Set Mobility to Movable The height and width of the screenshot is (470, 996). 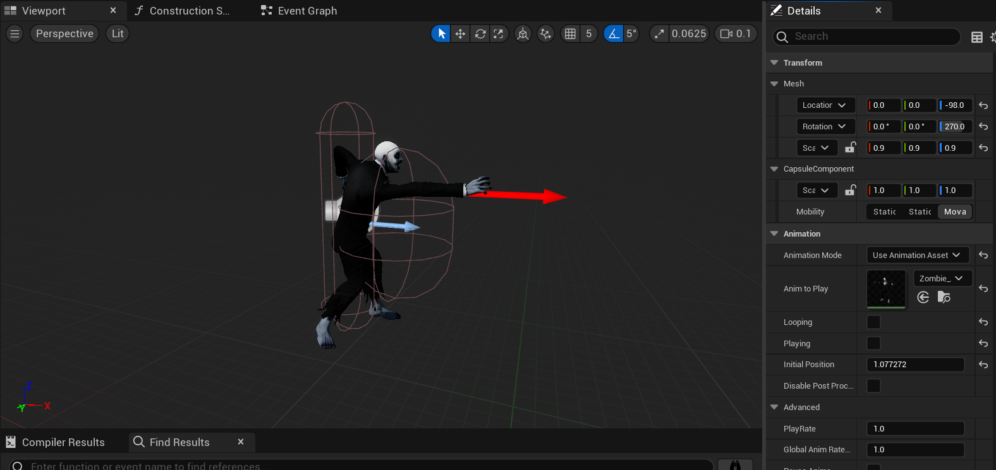954,212
